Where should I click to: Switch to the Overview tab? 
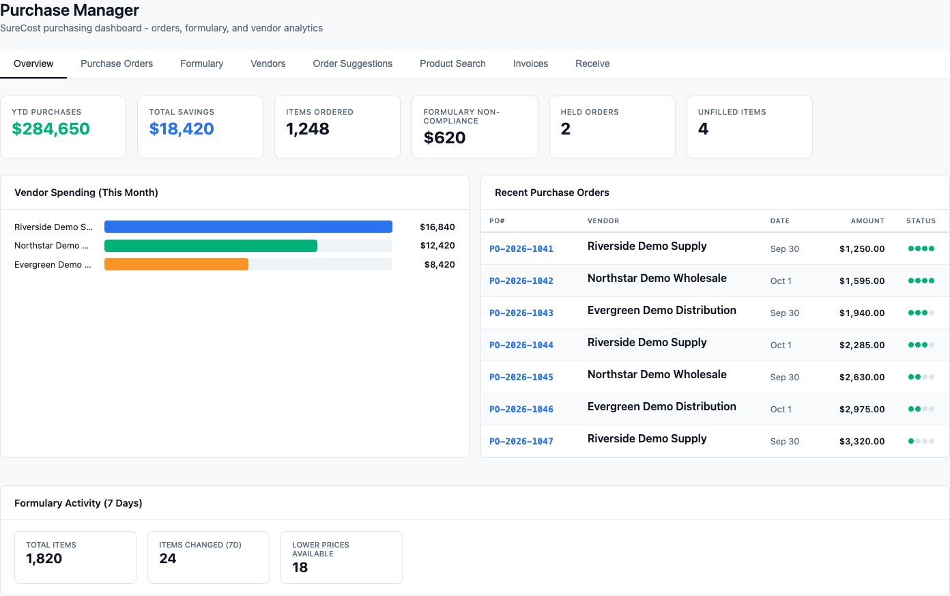point(33,63)
